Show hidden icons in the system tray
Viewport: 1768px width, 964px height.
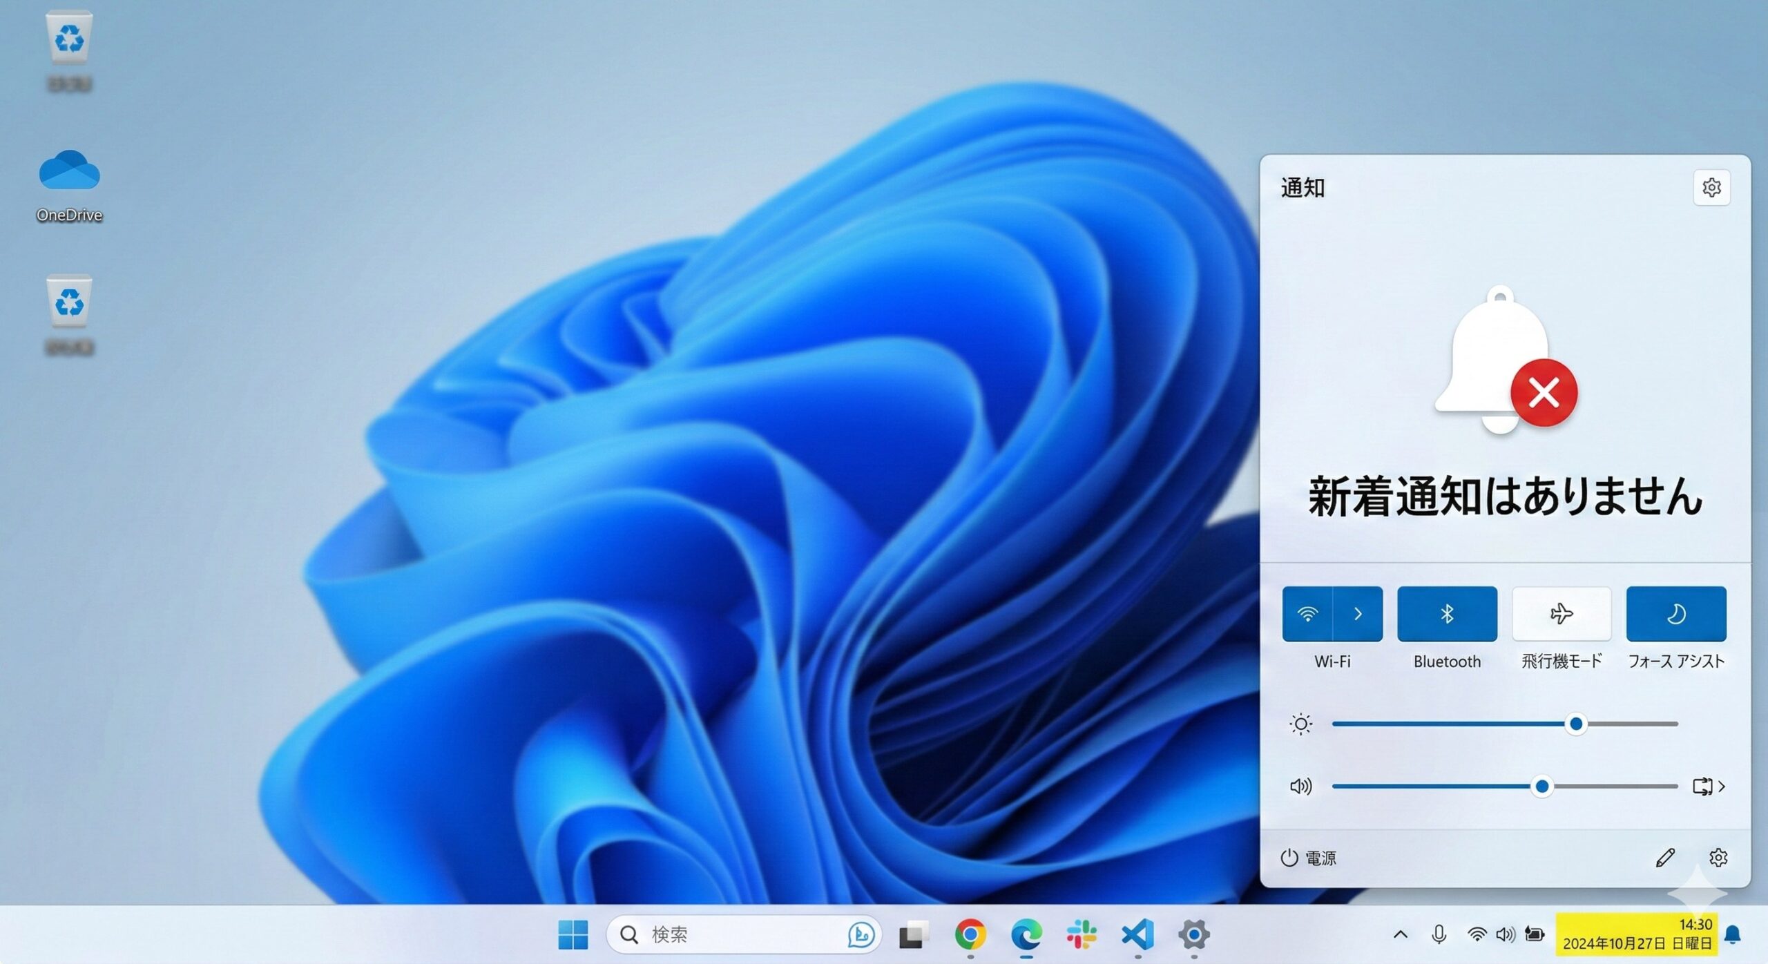[1399, 934]
